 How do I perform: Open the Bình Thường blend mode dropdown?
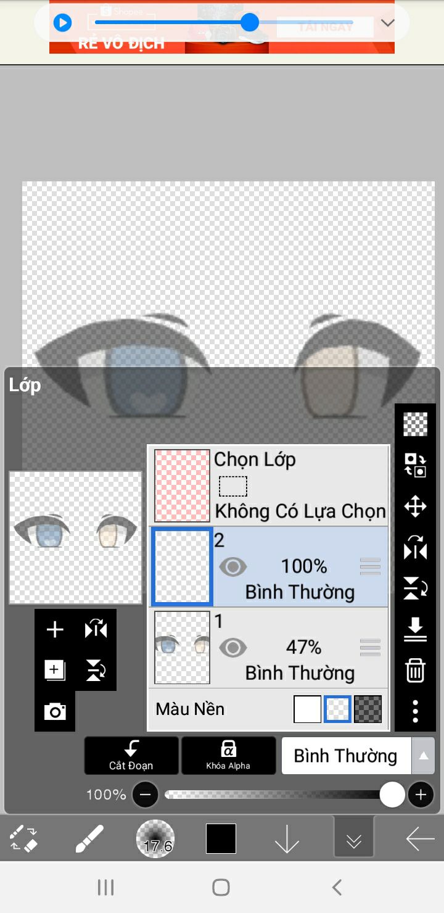point(358,756)
